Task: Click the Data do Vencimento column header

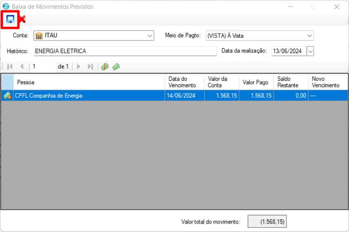Action: pyautogui.click(x=184, y=82)
